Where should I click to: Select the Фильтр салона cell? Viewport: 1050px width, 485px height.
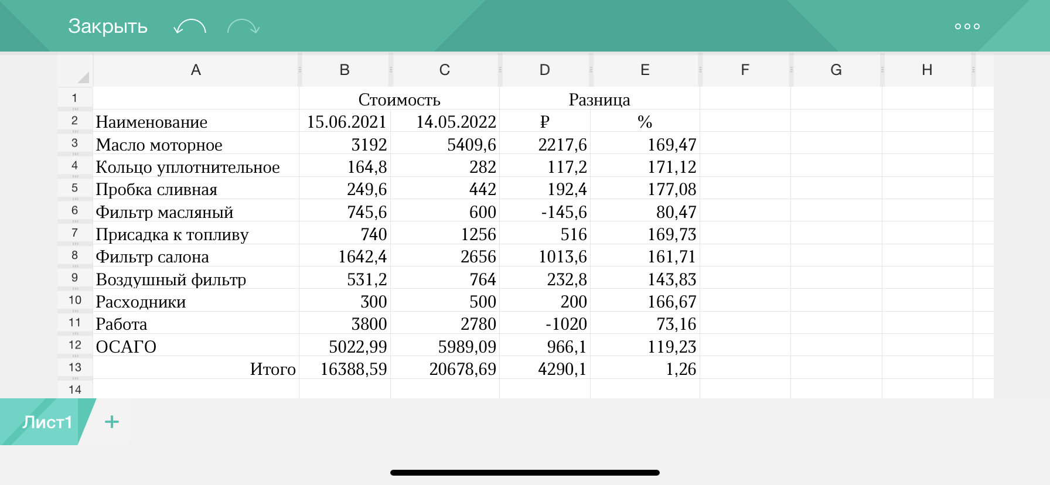point(196,255)
